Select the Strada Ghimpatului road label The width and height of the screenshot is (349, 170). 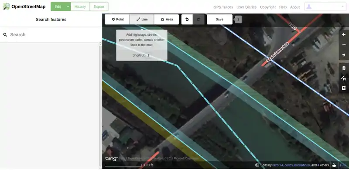click(277, 52)
